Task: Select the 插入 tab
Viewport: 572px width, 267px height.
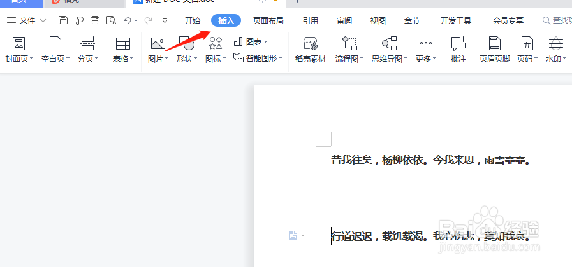Action: tap(226, 21)
